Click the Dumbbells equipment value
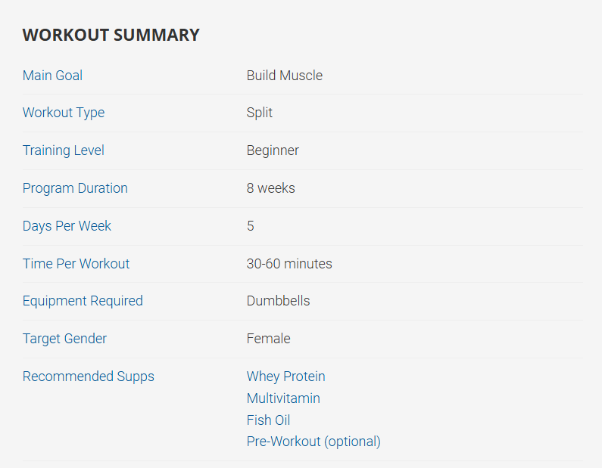 coord(278,301)
